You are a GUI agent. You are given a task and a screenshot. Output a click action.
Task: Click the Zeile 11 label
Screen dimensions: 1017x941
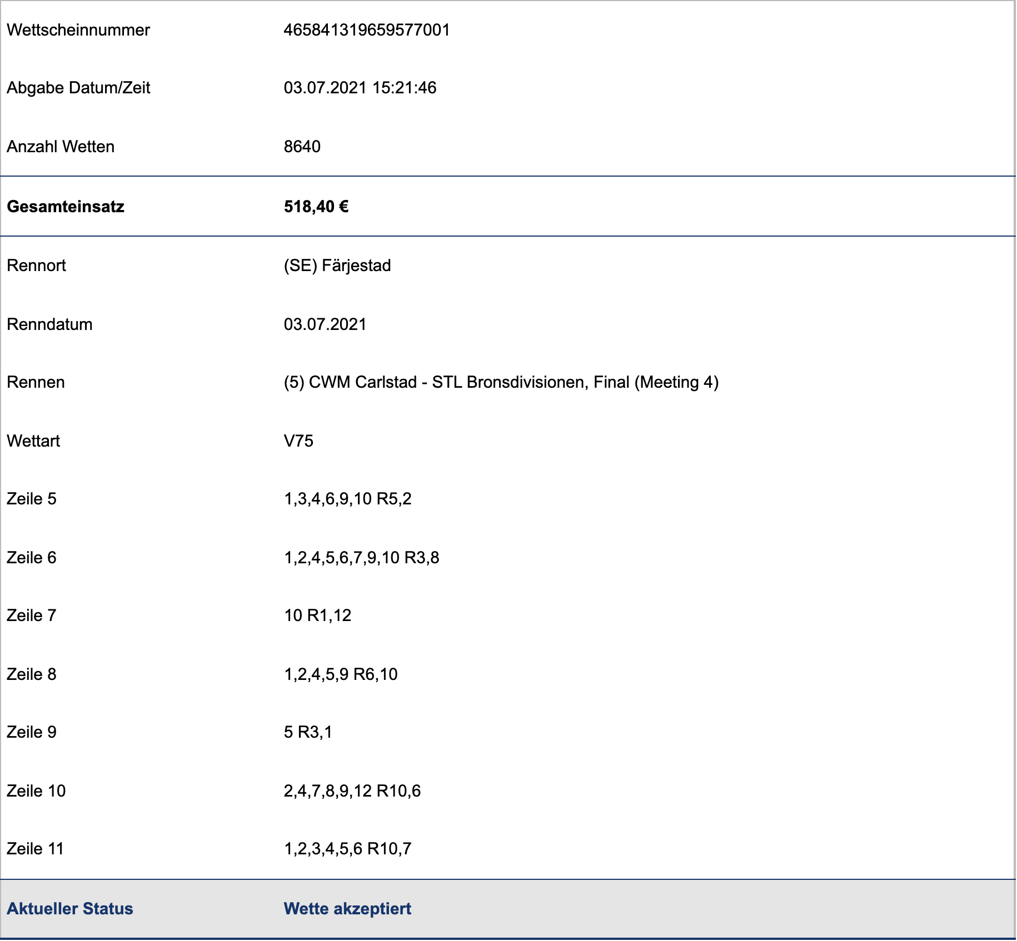[x=35, y=849]
